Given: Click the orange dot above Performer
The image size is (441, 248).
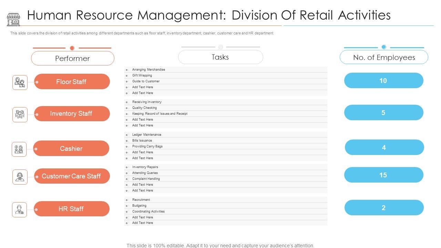Looking at the screenshot, I should pyautogui.click(x=72, y=48).
